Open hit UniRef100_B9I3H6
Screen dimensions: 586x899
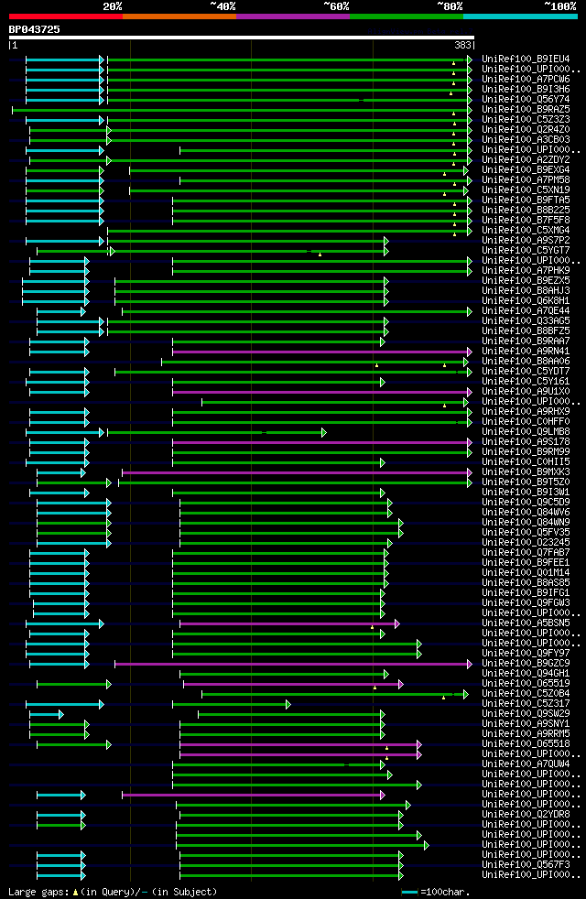[x=526, y=90]
